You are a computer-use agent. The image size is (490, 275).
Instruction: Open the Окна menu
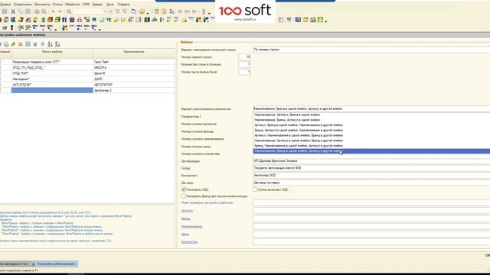110,5
